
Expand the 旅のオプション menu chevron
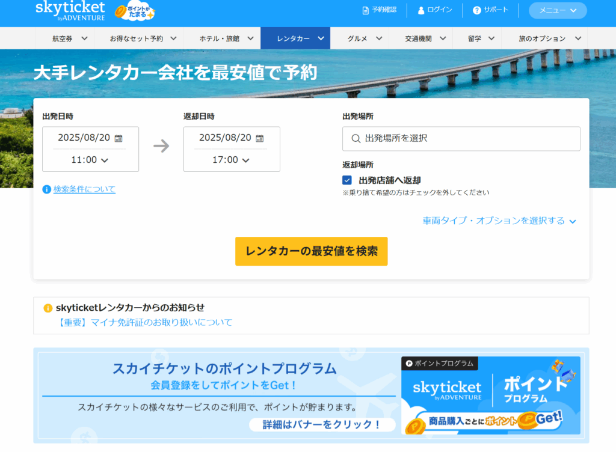click(578, 38)
